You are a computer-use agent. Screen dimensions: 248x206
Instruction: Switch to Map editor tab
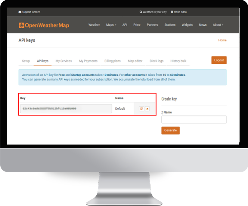click(135, 61)
